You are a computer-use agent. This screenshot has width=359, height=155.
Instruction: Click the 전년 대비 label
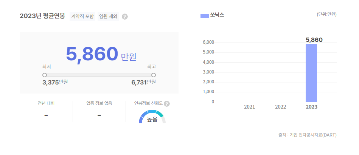click(x=46, y=103)
